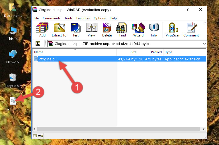
Task: Click the 20,972 bytes packed size cell
Action: [x=150, y=59]
